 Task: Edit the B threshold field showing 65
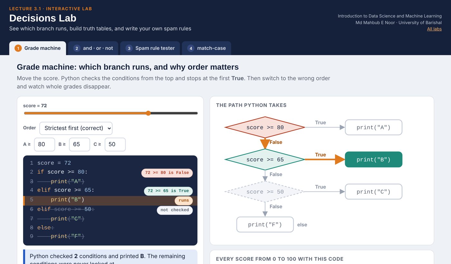(80, 145)
